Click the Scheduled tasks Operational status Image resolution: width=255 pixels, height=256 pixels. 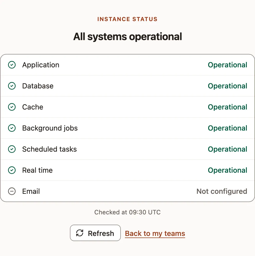(227, 149)
